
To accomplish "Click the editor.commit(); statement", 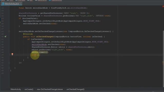I will 40,52.
